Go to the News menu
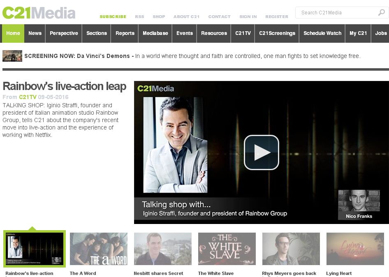The height and width of the screenshot is (277, 389). (35, 33)
